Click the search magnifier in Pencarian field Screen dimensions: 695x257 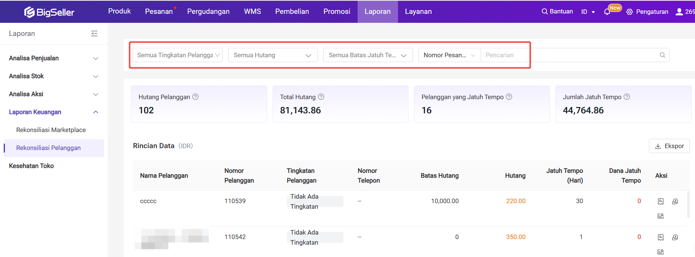(662, 55)
